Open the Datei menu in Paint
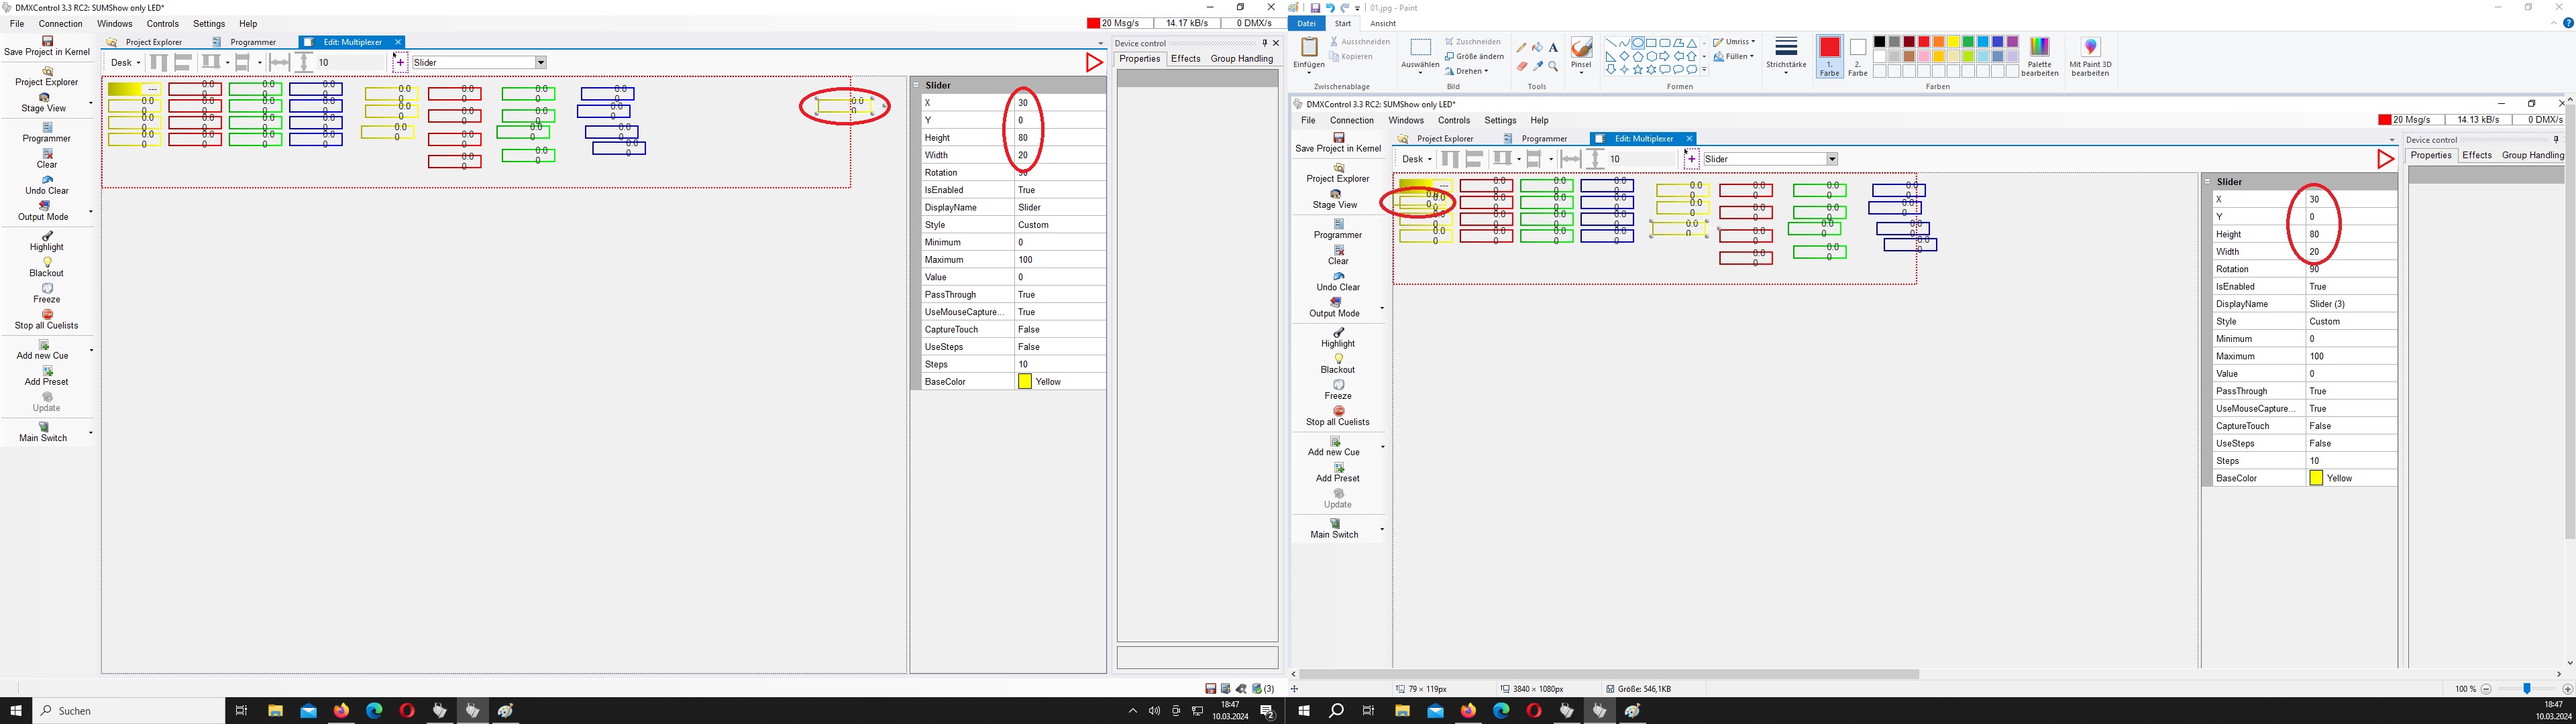The width and height of the screenshot is (2576, 724). click(1306, 23)
